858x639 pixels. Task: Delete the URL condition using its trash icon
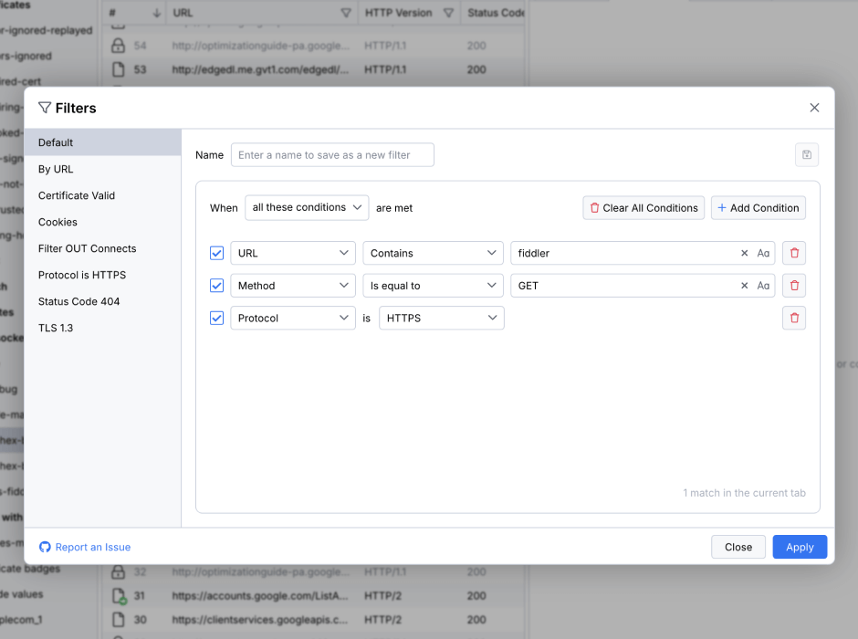click(x=793, y=253)
